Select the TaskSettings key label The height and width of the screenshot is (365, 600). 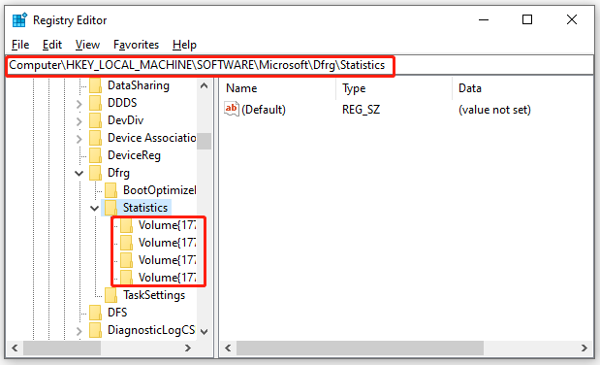(x=154, y=295)
